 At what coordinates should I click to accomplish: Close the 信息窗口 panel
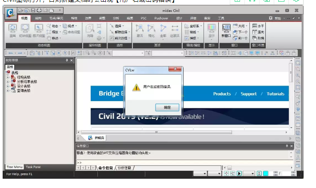(x=292, y=146)
